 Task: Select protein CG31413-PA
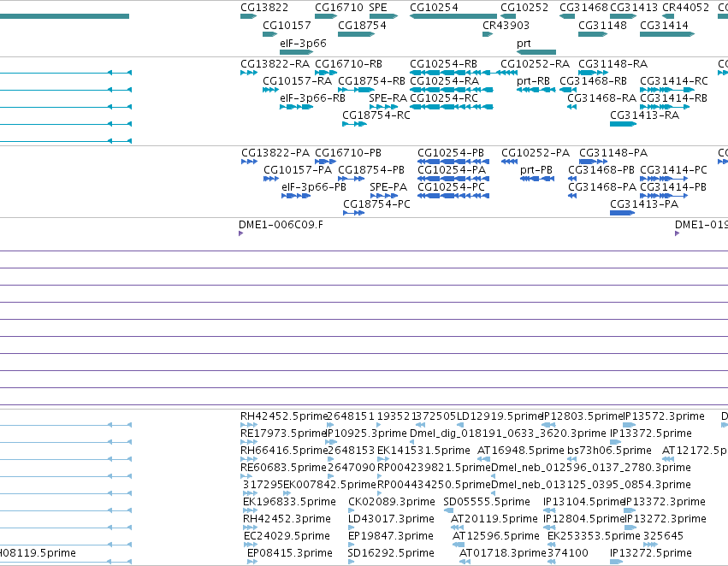click(644, 204)
